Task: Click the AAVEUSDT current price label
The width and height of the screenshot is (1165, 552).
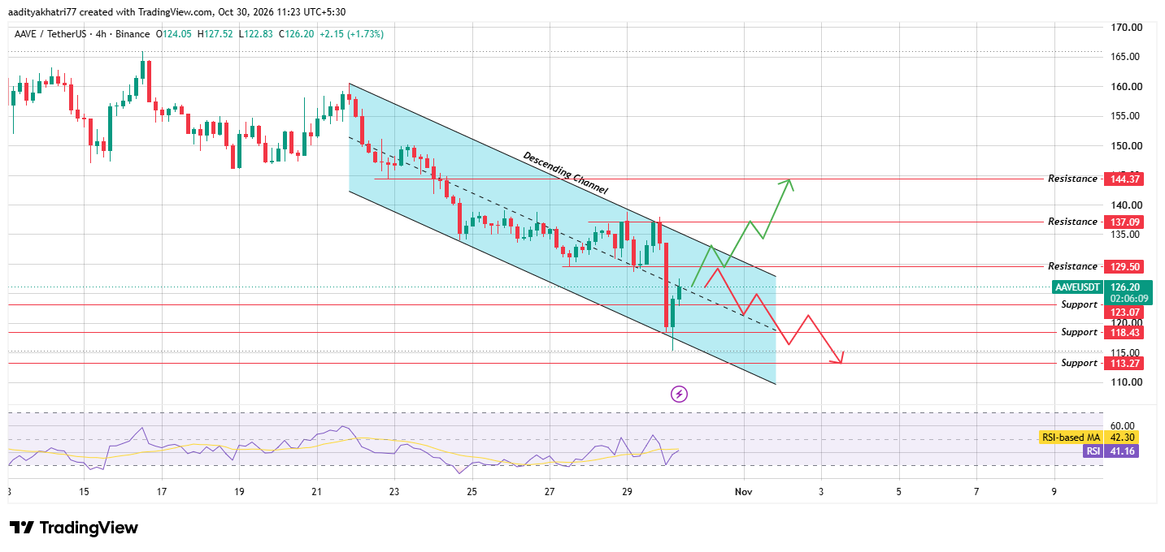Action: click(x=1077, y=287)
